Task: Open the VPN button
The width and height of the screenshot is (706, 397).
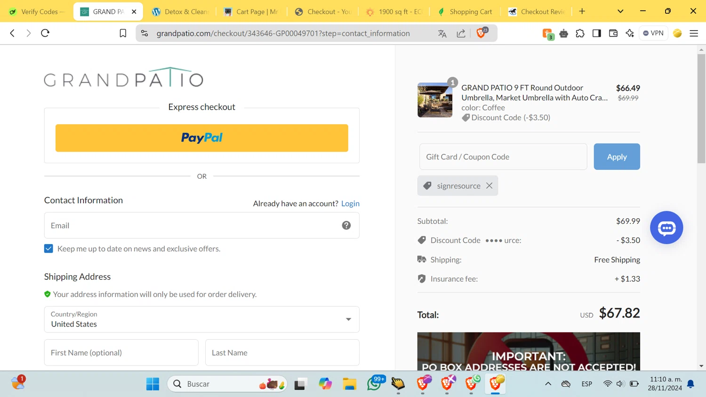Action: click(x=653, y=33)
